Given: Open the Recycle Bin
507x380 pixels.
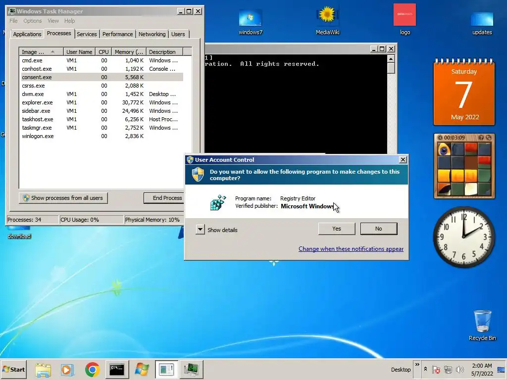Looking at the screenshot, I should tap(482, 326).
